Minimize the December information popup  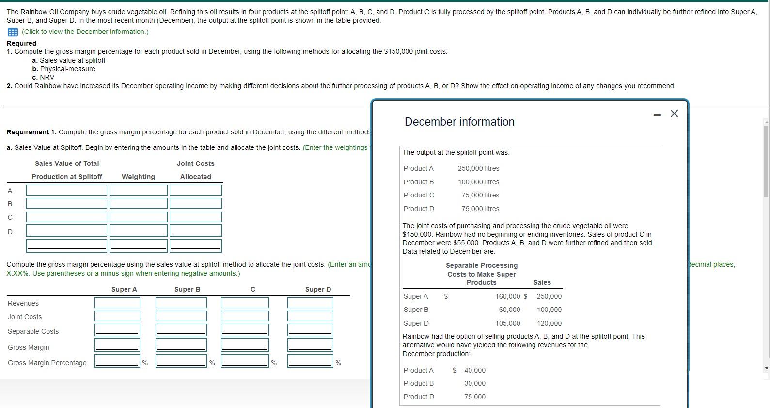point(657,114)
